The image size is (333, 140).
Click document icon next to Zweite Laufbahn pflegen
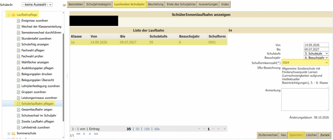point(18,122)
